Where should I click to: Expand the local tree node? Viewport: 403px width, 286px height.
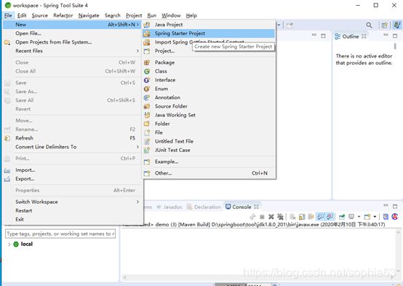point(9,244)
